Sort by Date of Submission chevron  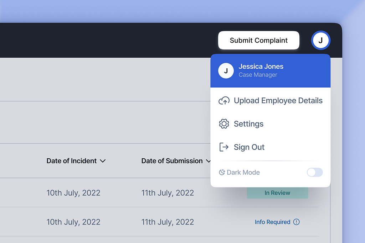(x=208, y=161)
